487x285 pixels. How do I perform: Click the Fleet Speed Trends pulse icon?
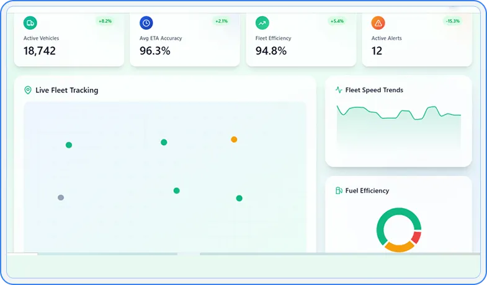tap(339, 90)
